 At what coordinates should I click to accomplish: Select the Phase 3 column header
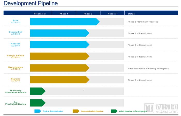tap(112, 14)
